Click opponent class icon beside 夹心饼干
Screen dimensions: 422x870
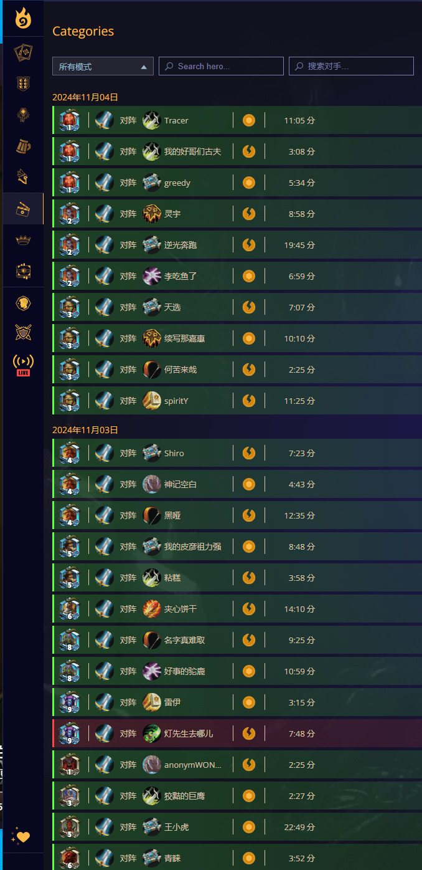pyautogui.click(x=152, y=609)
